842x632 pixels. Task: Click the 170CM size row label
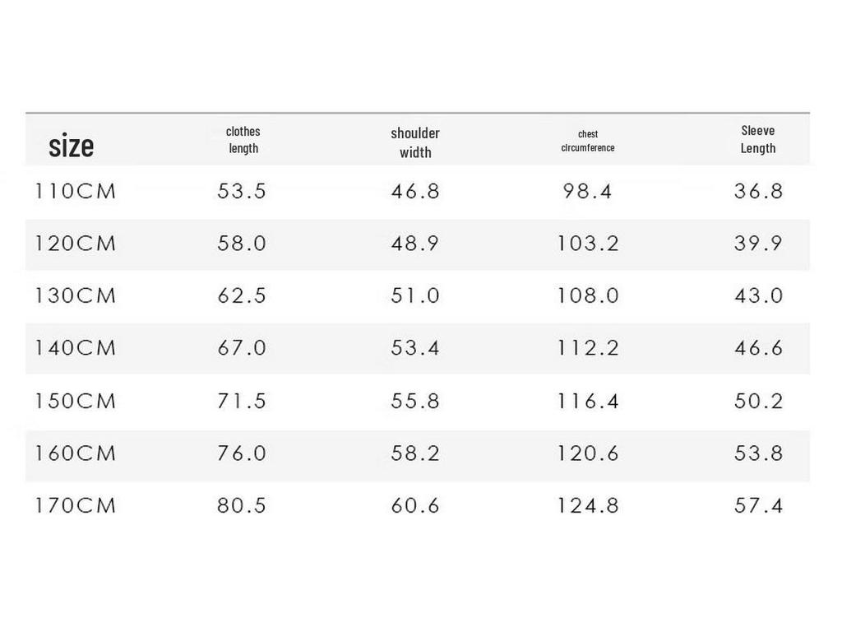(x=76, y=505)
